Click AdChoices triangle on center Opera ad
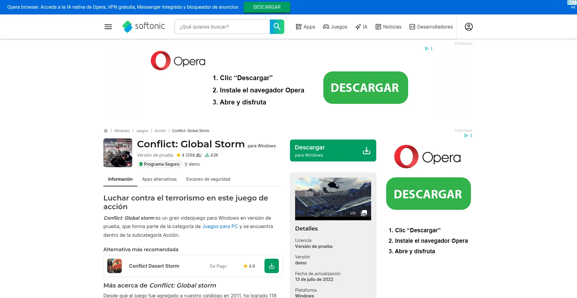 pyautogui.click(x=426, y=49)
